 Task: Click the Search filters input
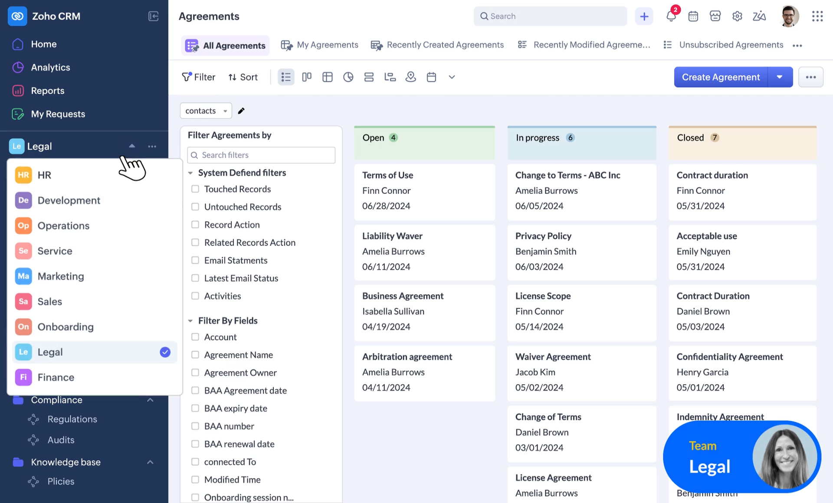point(261,155)
